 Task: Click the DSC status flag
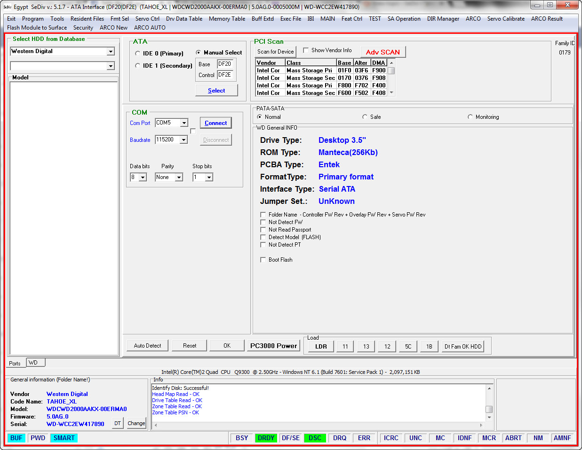[x=315, y=438]
